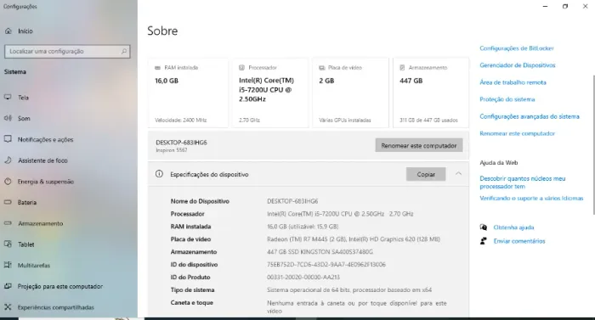
Task: Click the Armazenamento 447 GB card
Action: [x=431, y=93]
